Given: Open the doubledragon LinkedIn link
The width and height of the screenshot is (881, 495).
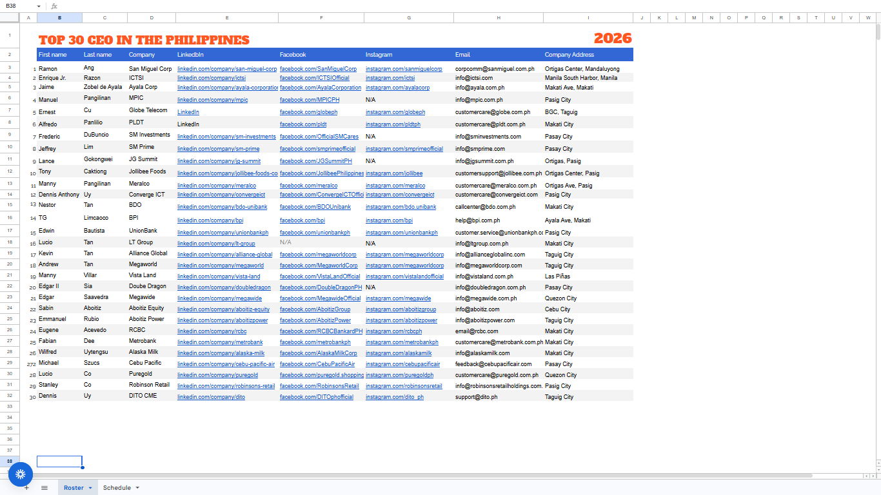Looking at the screenshot, I should click(224, 287).
